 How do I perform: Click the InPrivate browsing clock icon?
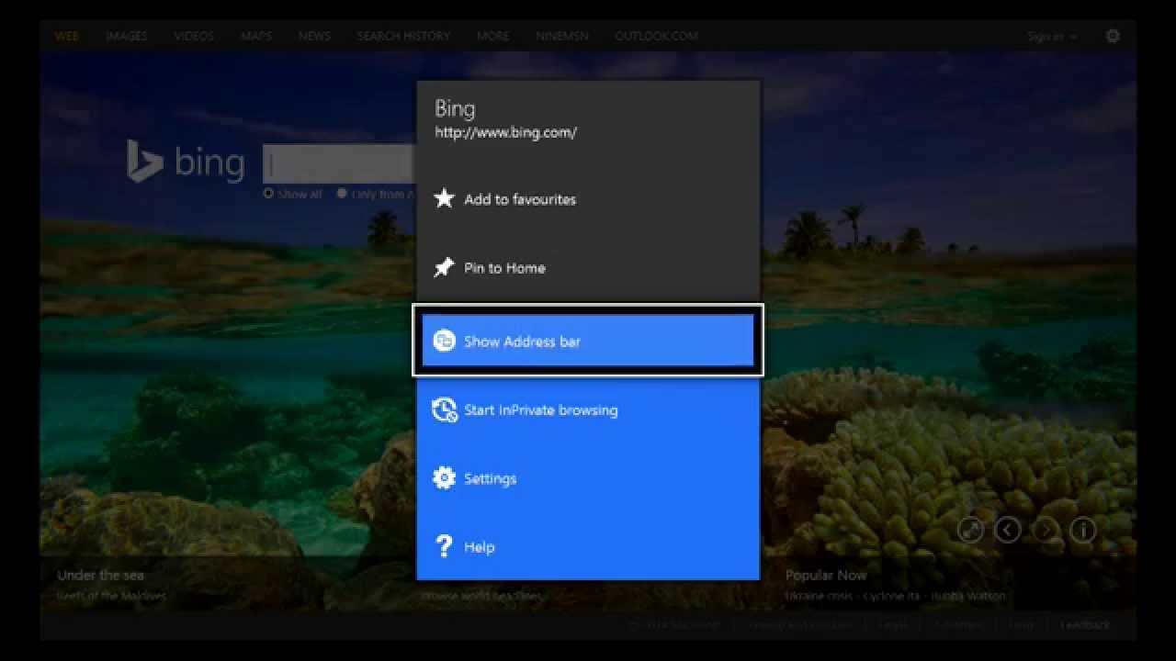445,409
